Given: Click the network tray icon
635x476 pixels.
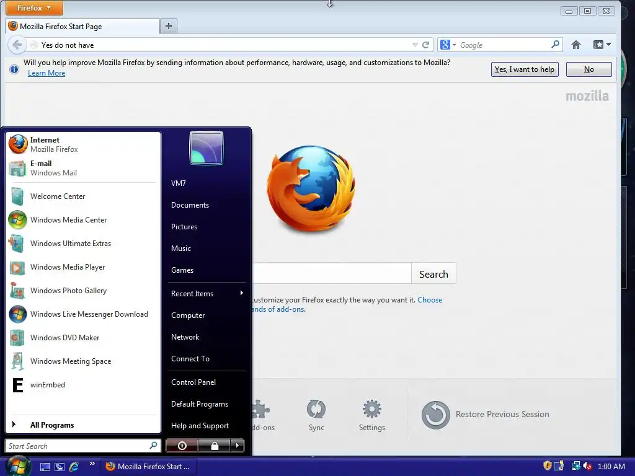Looking at the screenshot, I should pos(575,466).
